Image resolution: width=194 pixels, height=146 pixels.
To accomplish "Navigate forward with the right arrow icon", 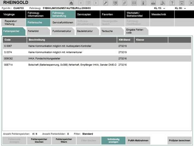I will (x=96, y=3).
